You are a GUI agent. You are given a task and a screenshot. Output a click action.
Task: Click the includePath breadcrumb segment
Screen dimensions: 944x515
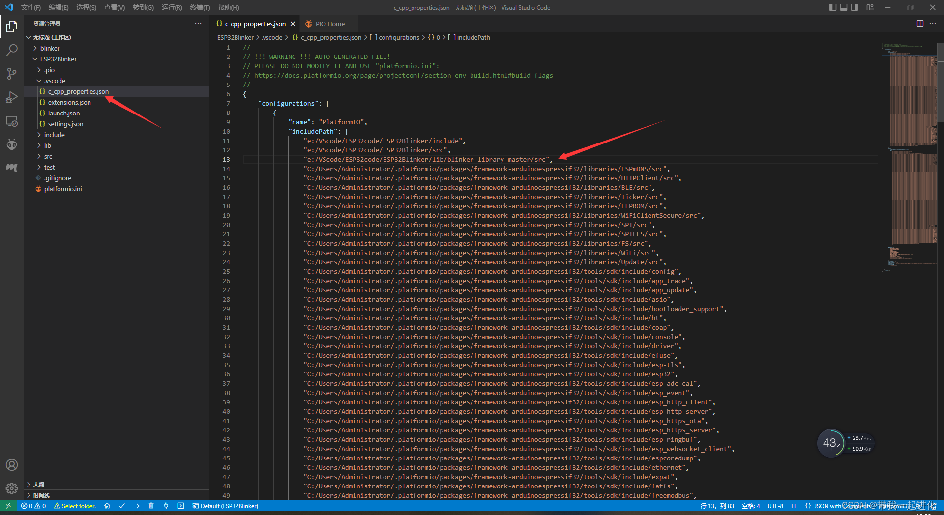pos(469,37)
